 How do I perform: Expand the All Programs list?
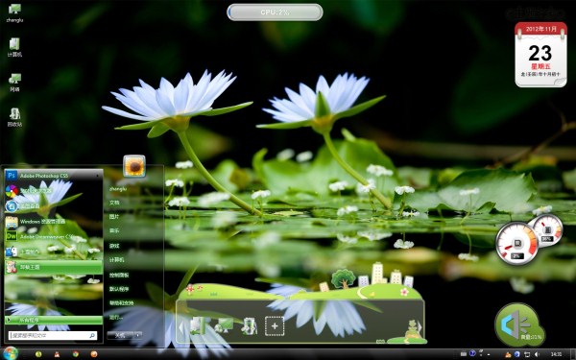click(x=53, y=320)
